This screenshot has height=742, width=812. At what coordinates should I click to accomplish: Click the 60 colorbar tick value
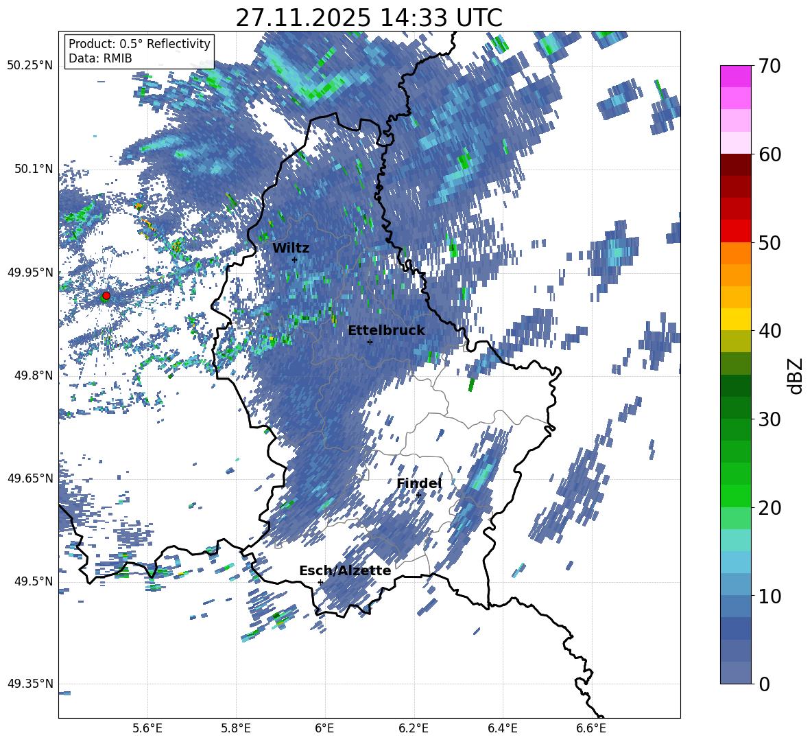[769, 154]
